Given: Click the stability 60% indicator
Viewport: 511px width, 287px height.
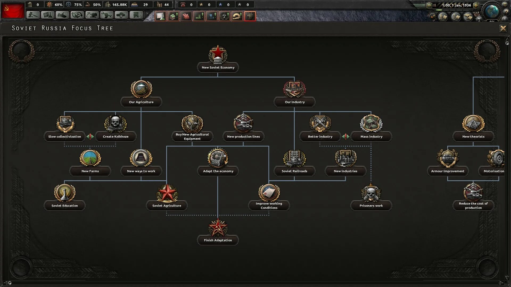Looking at the screenshot, I should point(54,5).
